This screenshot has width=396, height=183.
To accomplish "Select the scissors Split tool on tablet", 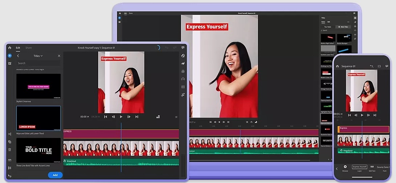I will pyautogui.click(x=9, y=134).
